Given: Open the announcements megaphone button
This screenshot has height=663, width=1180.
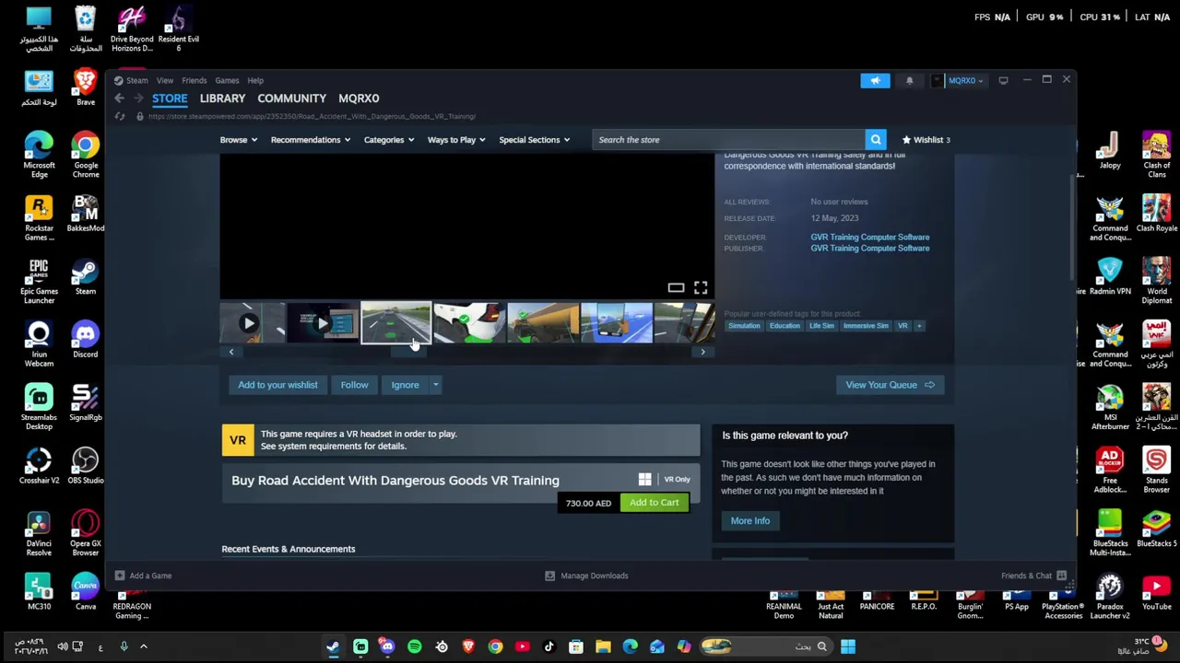Looking at the screenshot, I should [x=875, y=80].
